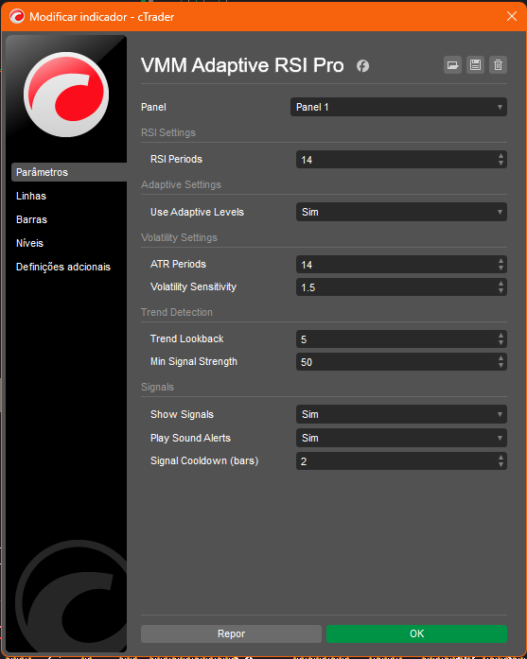Screen dimensions: 527x659
Task: Click the large cTrader logo in sidebar
Action: pyautogui.click(x=66, y=95)
